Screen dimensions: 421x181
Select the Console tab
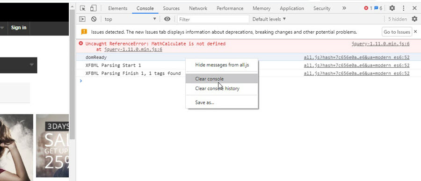pyautogui.click(x=145, y=8)
